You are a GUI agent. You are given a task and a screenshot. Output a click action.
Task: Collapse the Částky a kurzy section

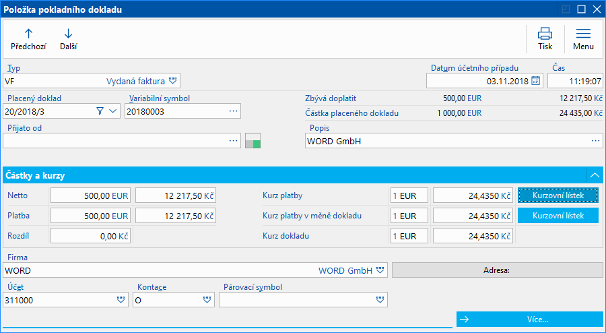tap(594, 175)
